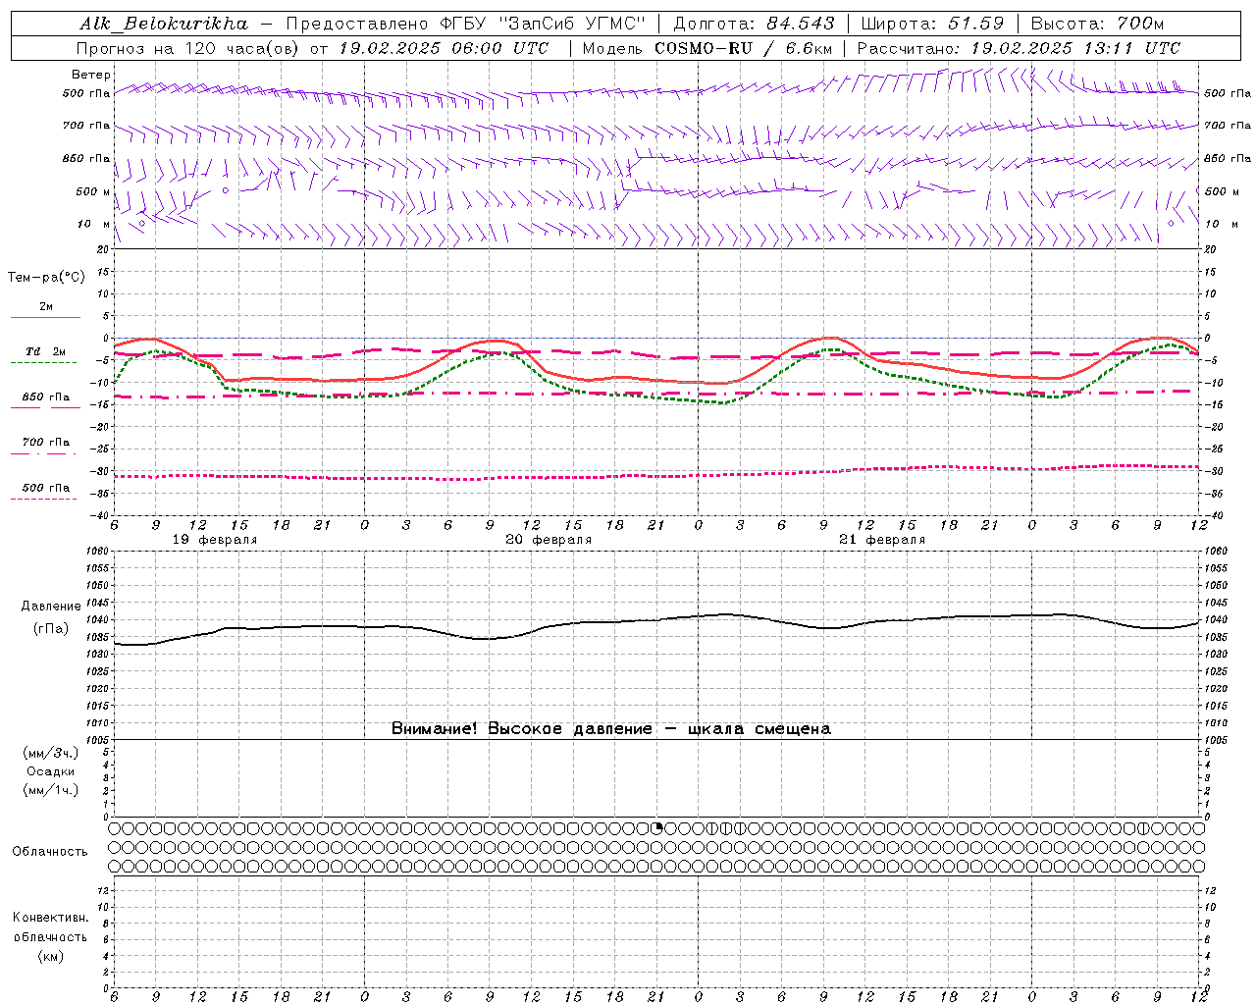
Task: Click the 'Модель COSMO-RU / 6.6км' text
Action: (707, 48)
